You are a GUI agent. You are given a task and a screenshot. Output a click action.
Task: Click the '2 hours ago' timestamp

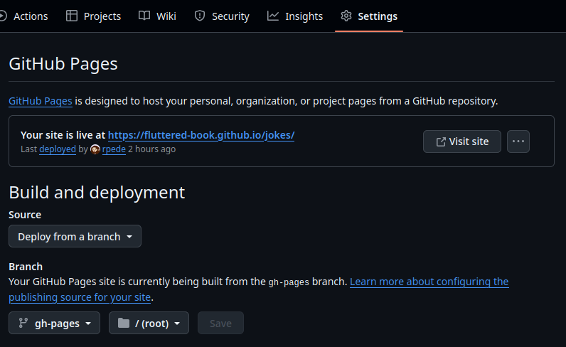(152, 149)
